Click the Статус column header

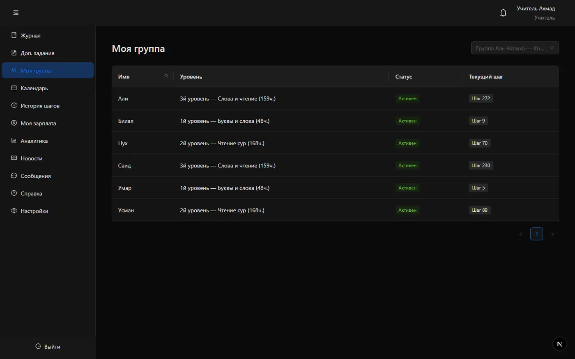[426, 76]
